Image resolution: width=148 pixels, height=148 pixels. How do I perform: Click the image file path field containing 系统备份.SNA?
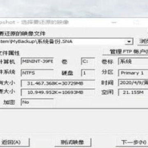click(66, 42)
